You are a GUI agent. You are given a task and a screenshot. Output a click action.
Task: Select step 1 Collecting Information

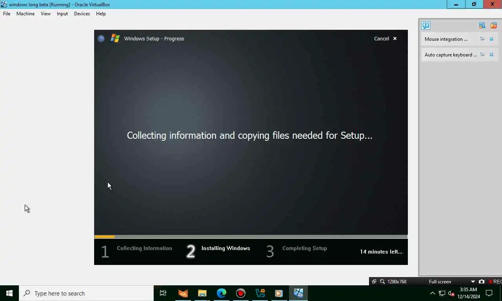click(136, 251)
